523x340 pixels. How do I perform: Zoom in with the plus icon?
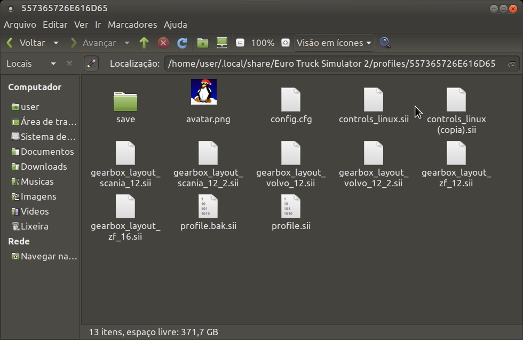(286, 43)
